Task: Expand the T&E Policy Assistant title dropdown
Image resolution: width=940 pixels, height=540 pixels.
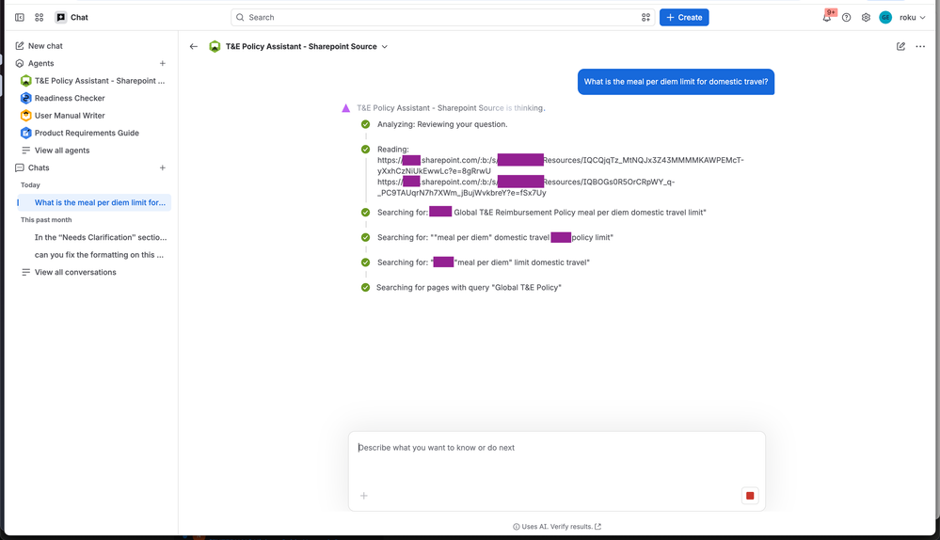Action: coord(384,46)
